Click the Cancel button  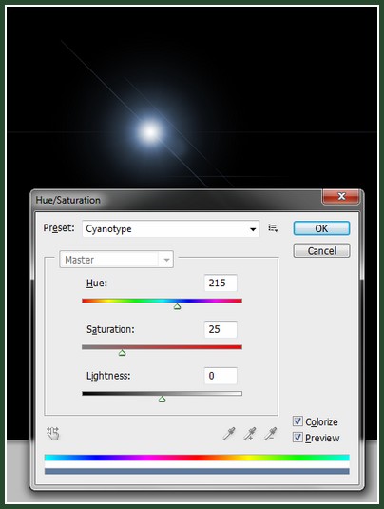(321, 250)
